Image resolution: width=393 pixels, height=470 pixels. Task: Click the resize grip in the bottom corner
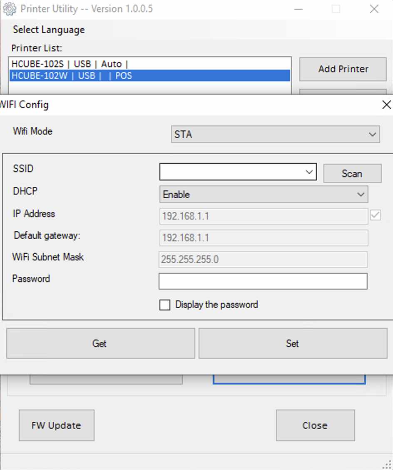coord(387,465)
